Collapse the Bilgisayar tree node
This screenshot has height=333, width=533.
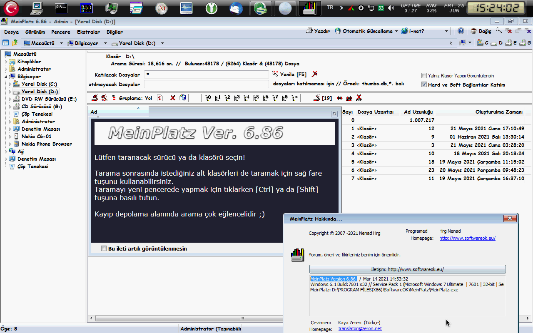point(6,77)
